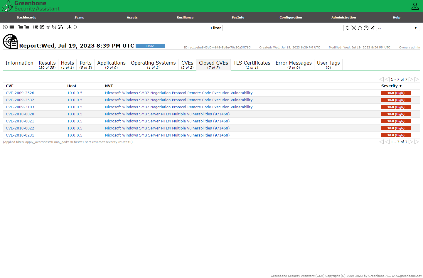This screenshot has width=423, height=278.
Task: Open the Resilience menu
Action: 185,18
